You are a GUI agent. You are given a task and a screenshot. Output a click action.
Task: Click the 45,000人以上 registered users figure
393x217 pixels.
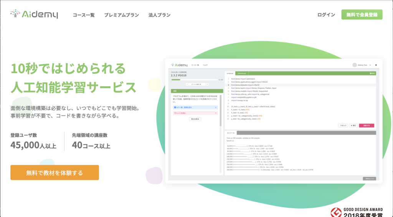point(33,145)
